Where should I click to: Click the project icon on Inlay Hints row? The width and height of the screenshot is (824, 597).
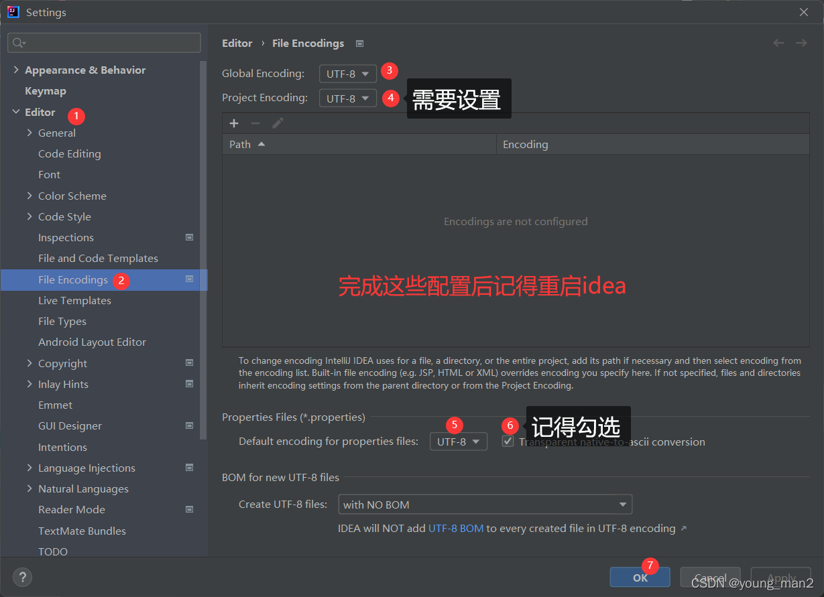click(190, 384)
